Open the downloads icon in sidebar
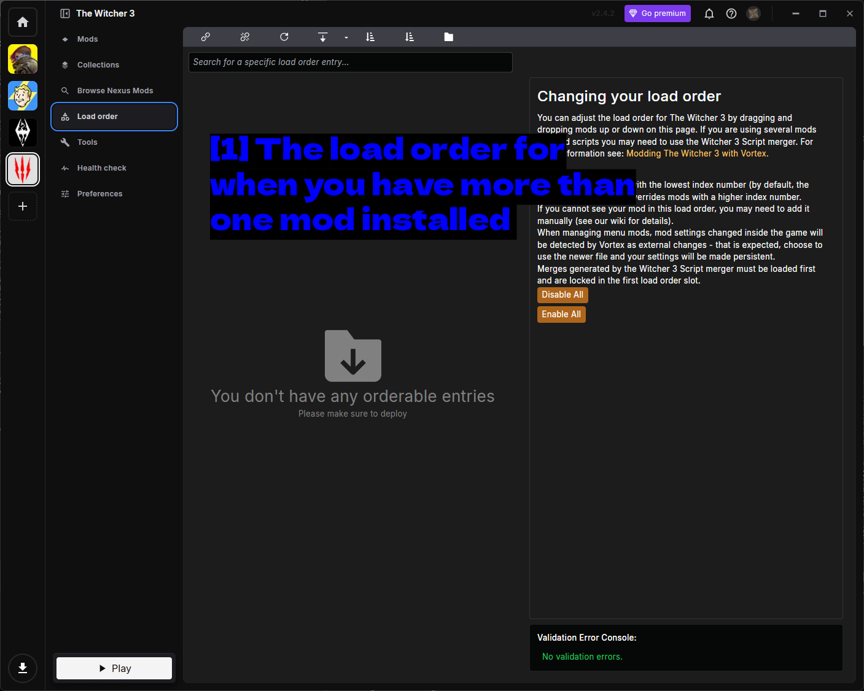Image resolution: width=864 pixels, height=691 pixels. pos(23,668)
